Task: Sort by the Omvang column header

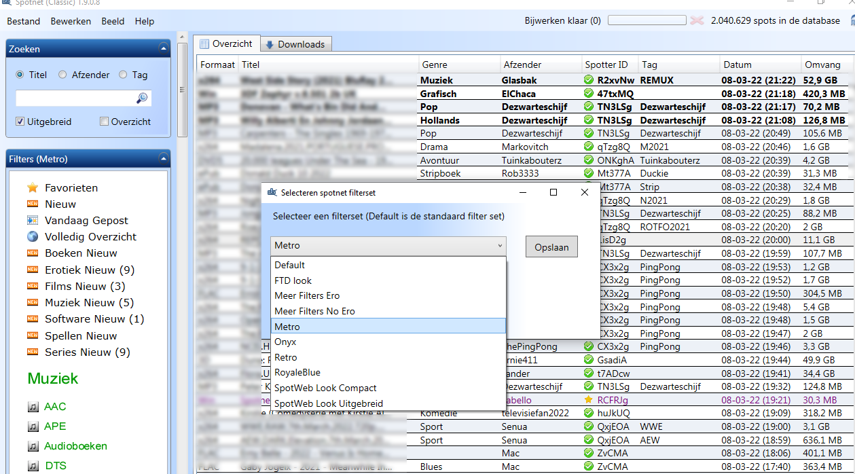Action: pos(826,65)
